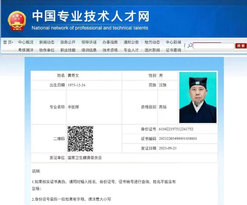Viewport: 247px width, 205px height.
Task: Click the 民族 field label
Action: tap(152, 85)
